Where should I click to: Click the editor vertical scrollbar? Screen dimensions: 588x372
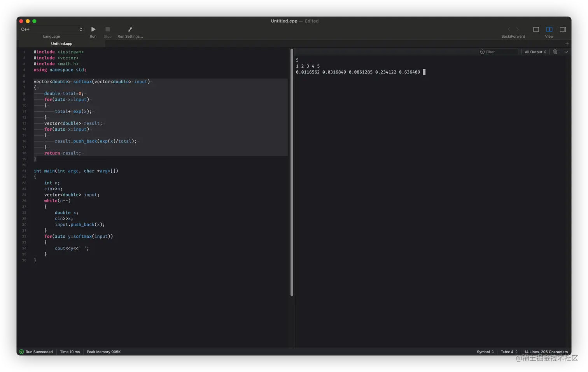(x=292, y=172)
